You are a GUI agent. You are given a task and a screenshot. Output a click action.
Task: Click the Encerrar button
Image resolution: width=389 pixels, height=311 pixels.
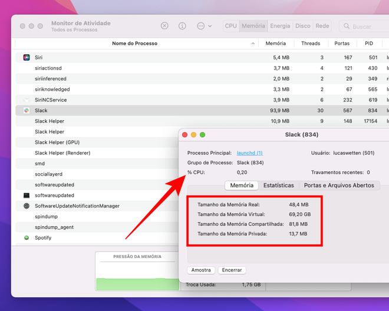point(232,270)
